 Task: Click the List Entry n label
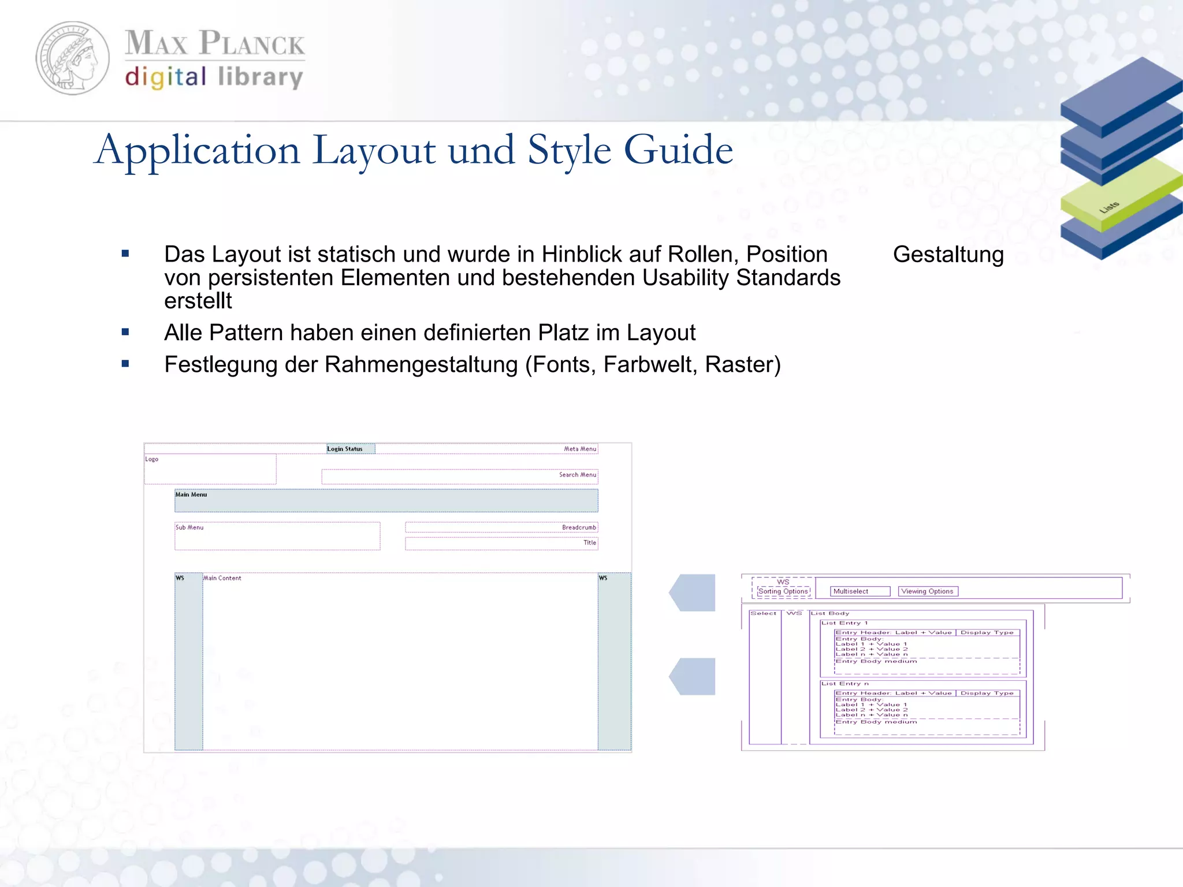[x=845, y=684]
